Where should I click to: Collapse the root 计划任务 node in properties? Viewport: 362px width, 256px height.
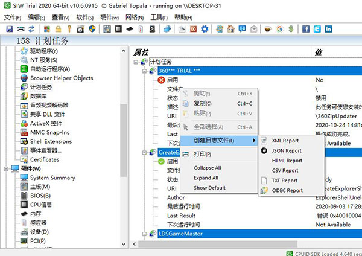tap(136, 62)
